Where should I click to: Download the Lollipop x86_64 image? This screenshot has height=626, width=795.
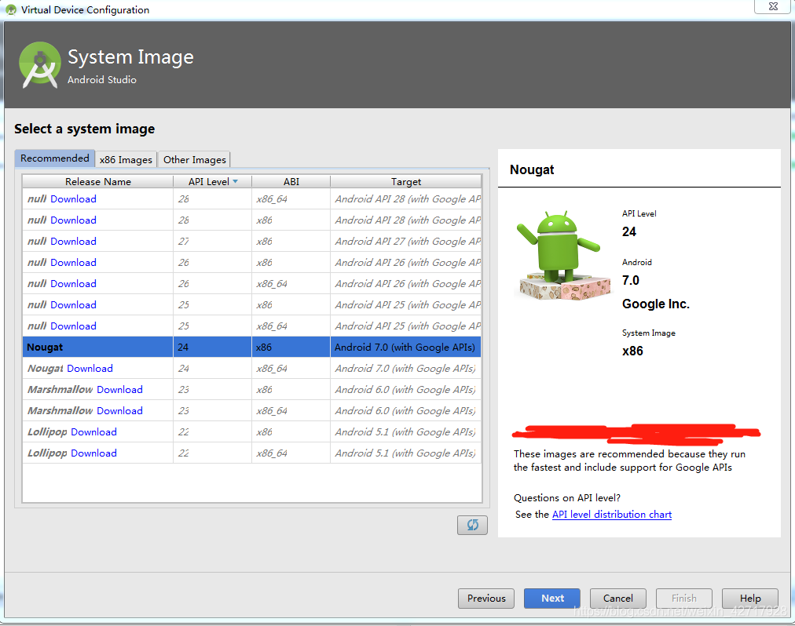(93, 453)
